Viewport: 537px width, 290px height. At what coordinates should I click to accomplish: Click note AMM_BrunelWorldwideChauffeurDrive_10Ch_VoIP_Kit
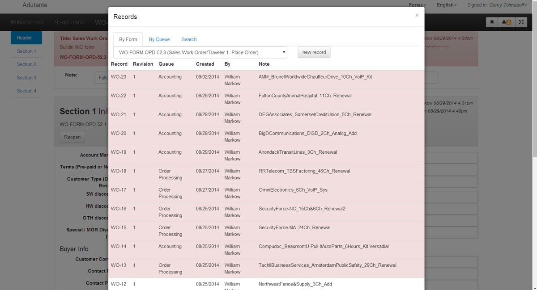click(x=315, y=77)
